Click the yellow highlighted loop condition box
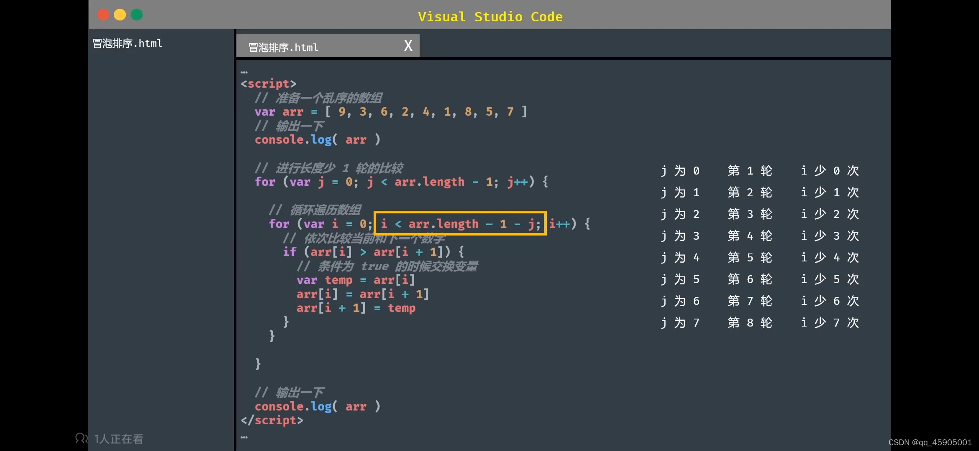The height and width of the screenshot is (451, 979). point(460,224)
